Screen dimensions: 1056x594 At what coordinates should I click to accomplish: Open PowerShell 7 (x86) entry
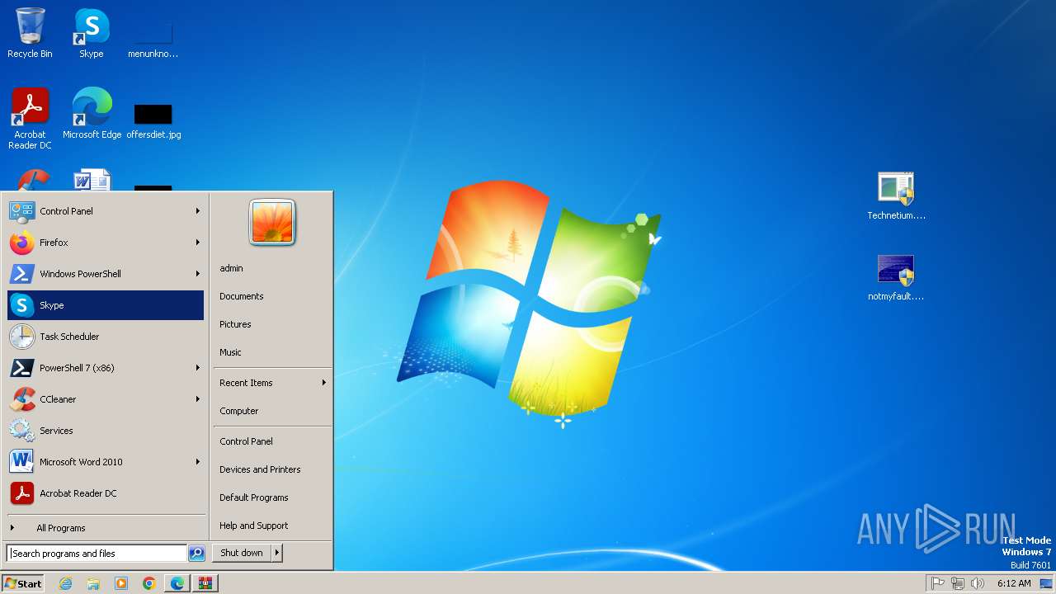(x=106, y=368)
